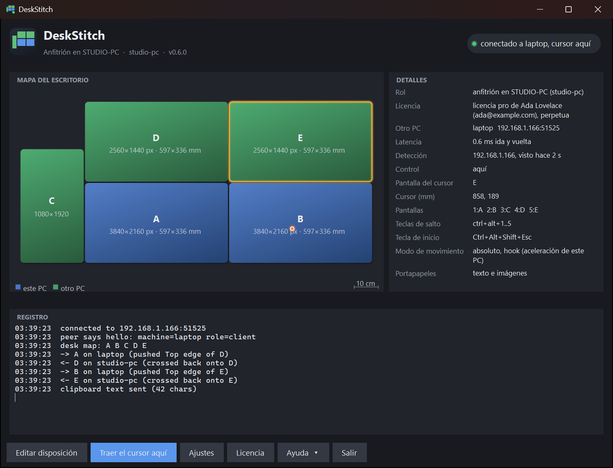The height and width of the screenshot is (468, 613).
Task: Click the Pantalla del cursor value 'E'
Action: tap(475, 182)
